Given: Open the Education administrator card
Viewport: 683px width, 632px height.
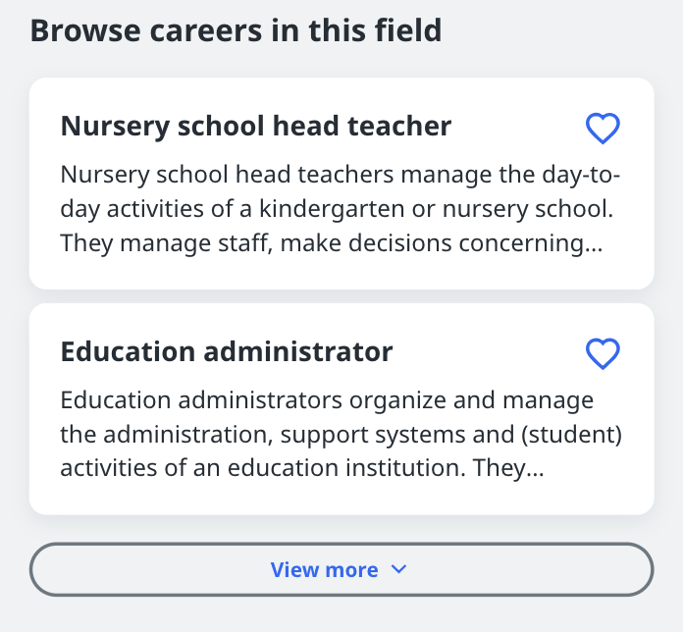Looking at the screenshot, I should coord(341,409).
